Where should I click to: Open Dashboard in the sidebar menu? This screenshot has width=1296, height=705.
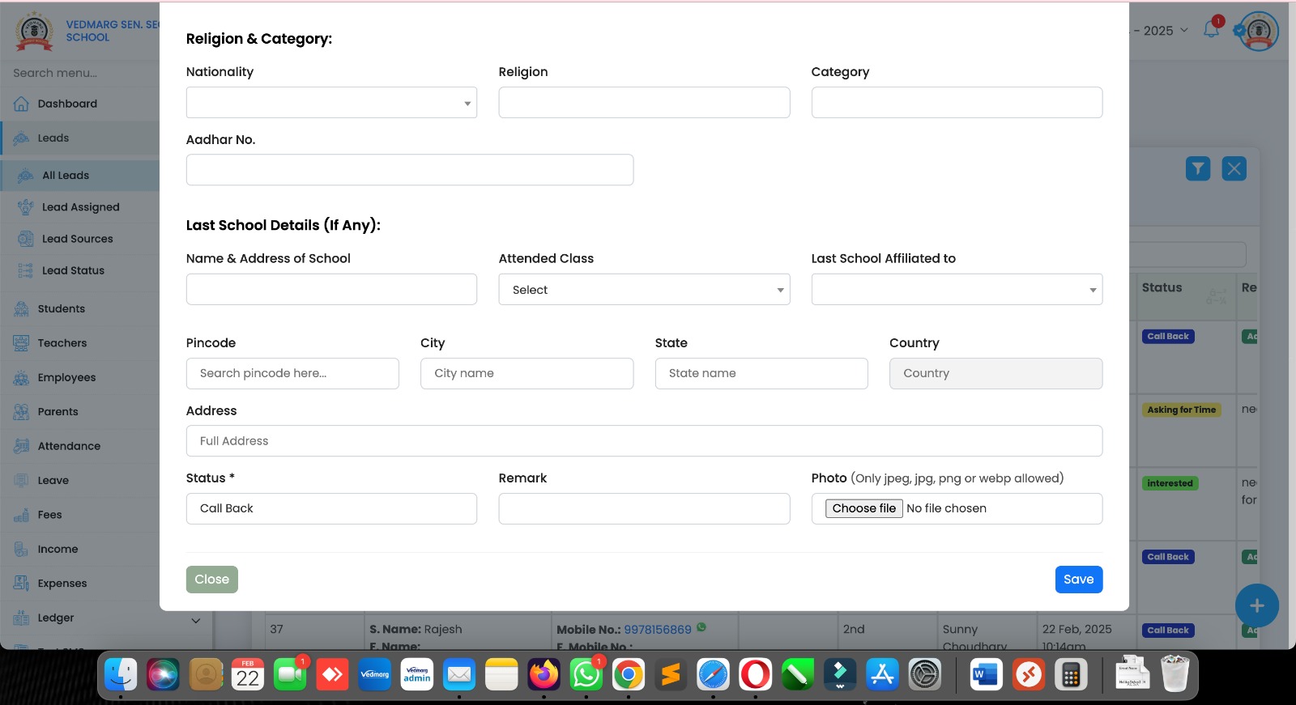pos(67,104)
